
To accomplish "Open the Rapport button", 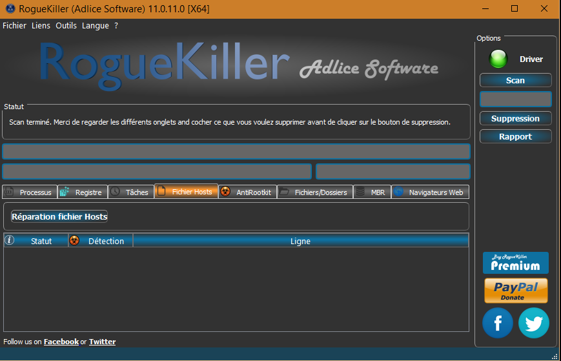I will tap(516, 137).
